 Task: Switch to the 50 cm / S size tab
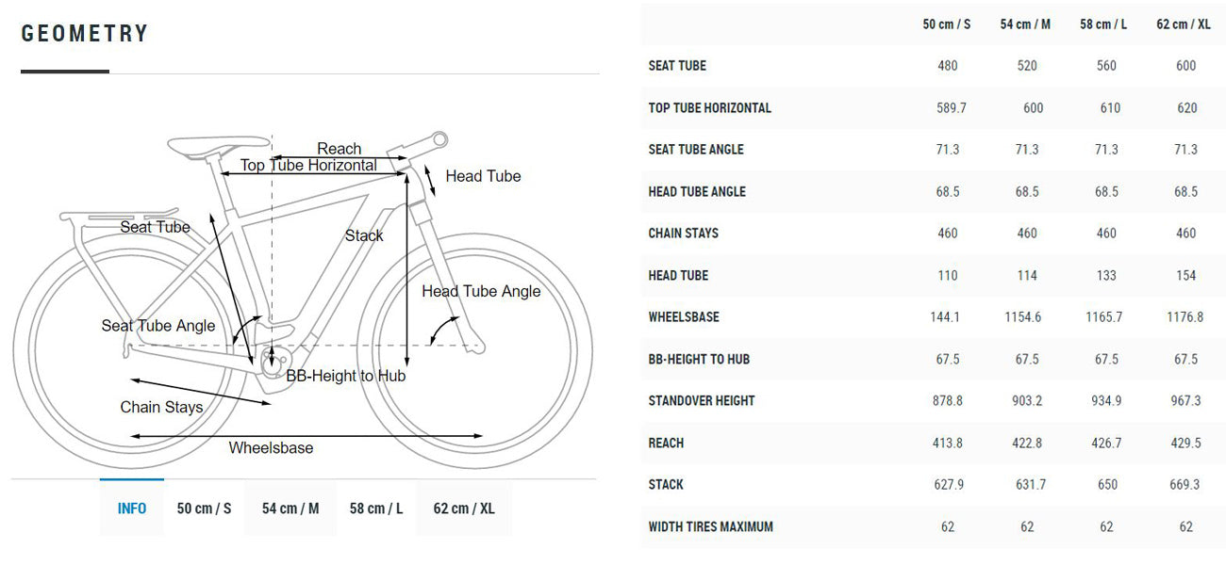pyautogui.click(x=204, y=508)
